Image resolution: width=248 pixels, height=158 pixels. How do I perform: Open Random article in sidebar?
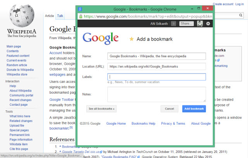[17, 65]
